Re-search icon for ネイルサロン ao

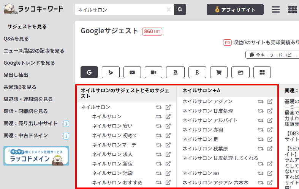261,173
